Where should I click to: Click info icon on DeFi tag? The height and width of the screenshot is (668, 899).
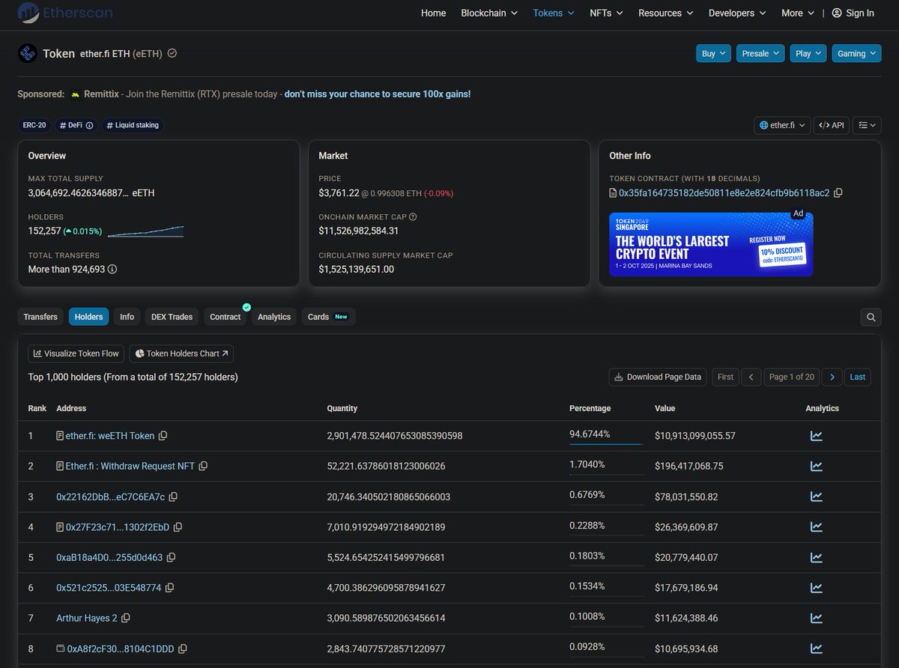pyautogui.click(x=90, y=126)
